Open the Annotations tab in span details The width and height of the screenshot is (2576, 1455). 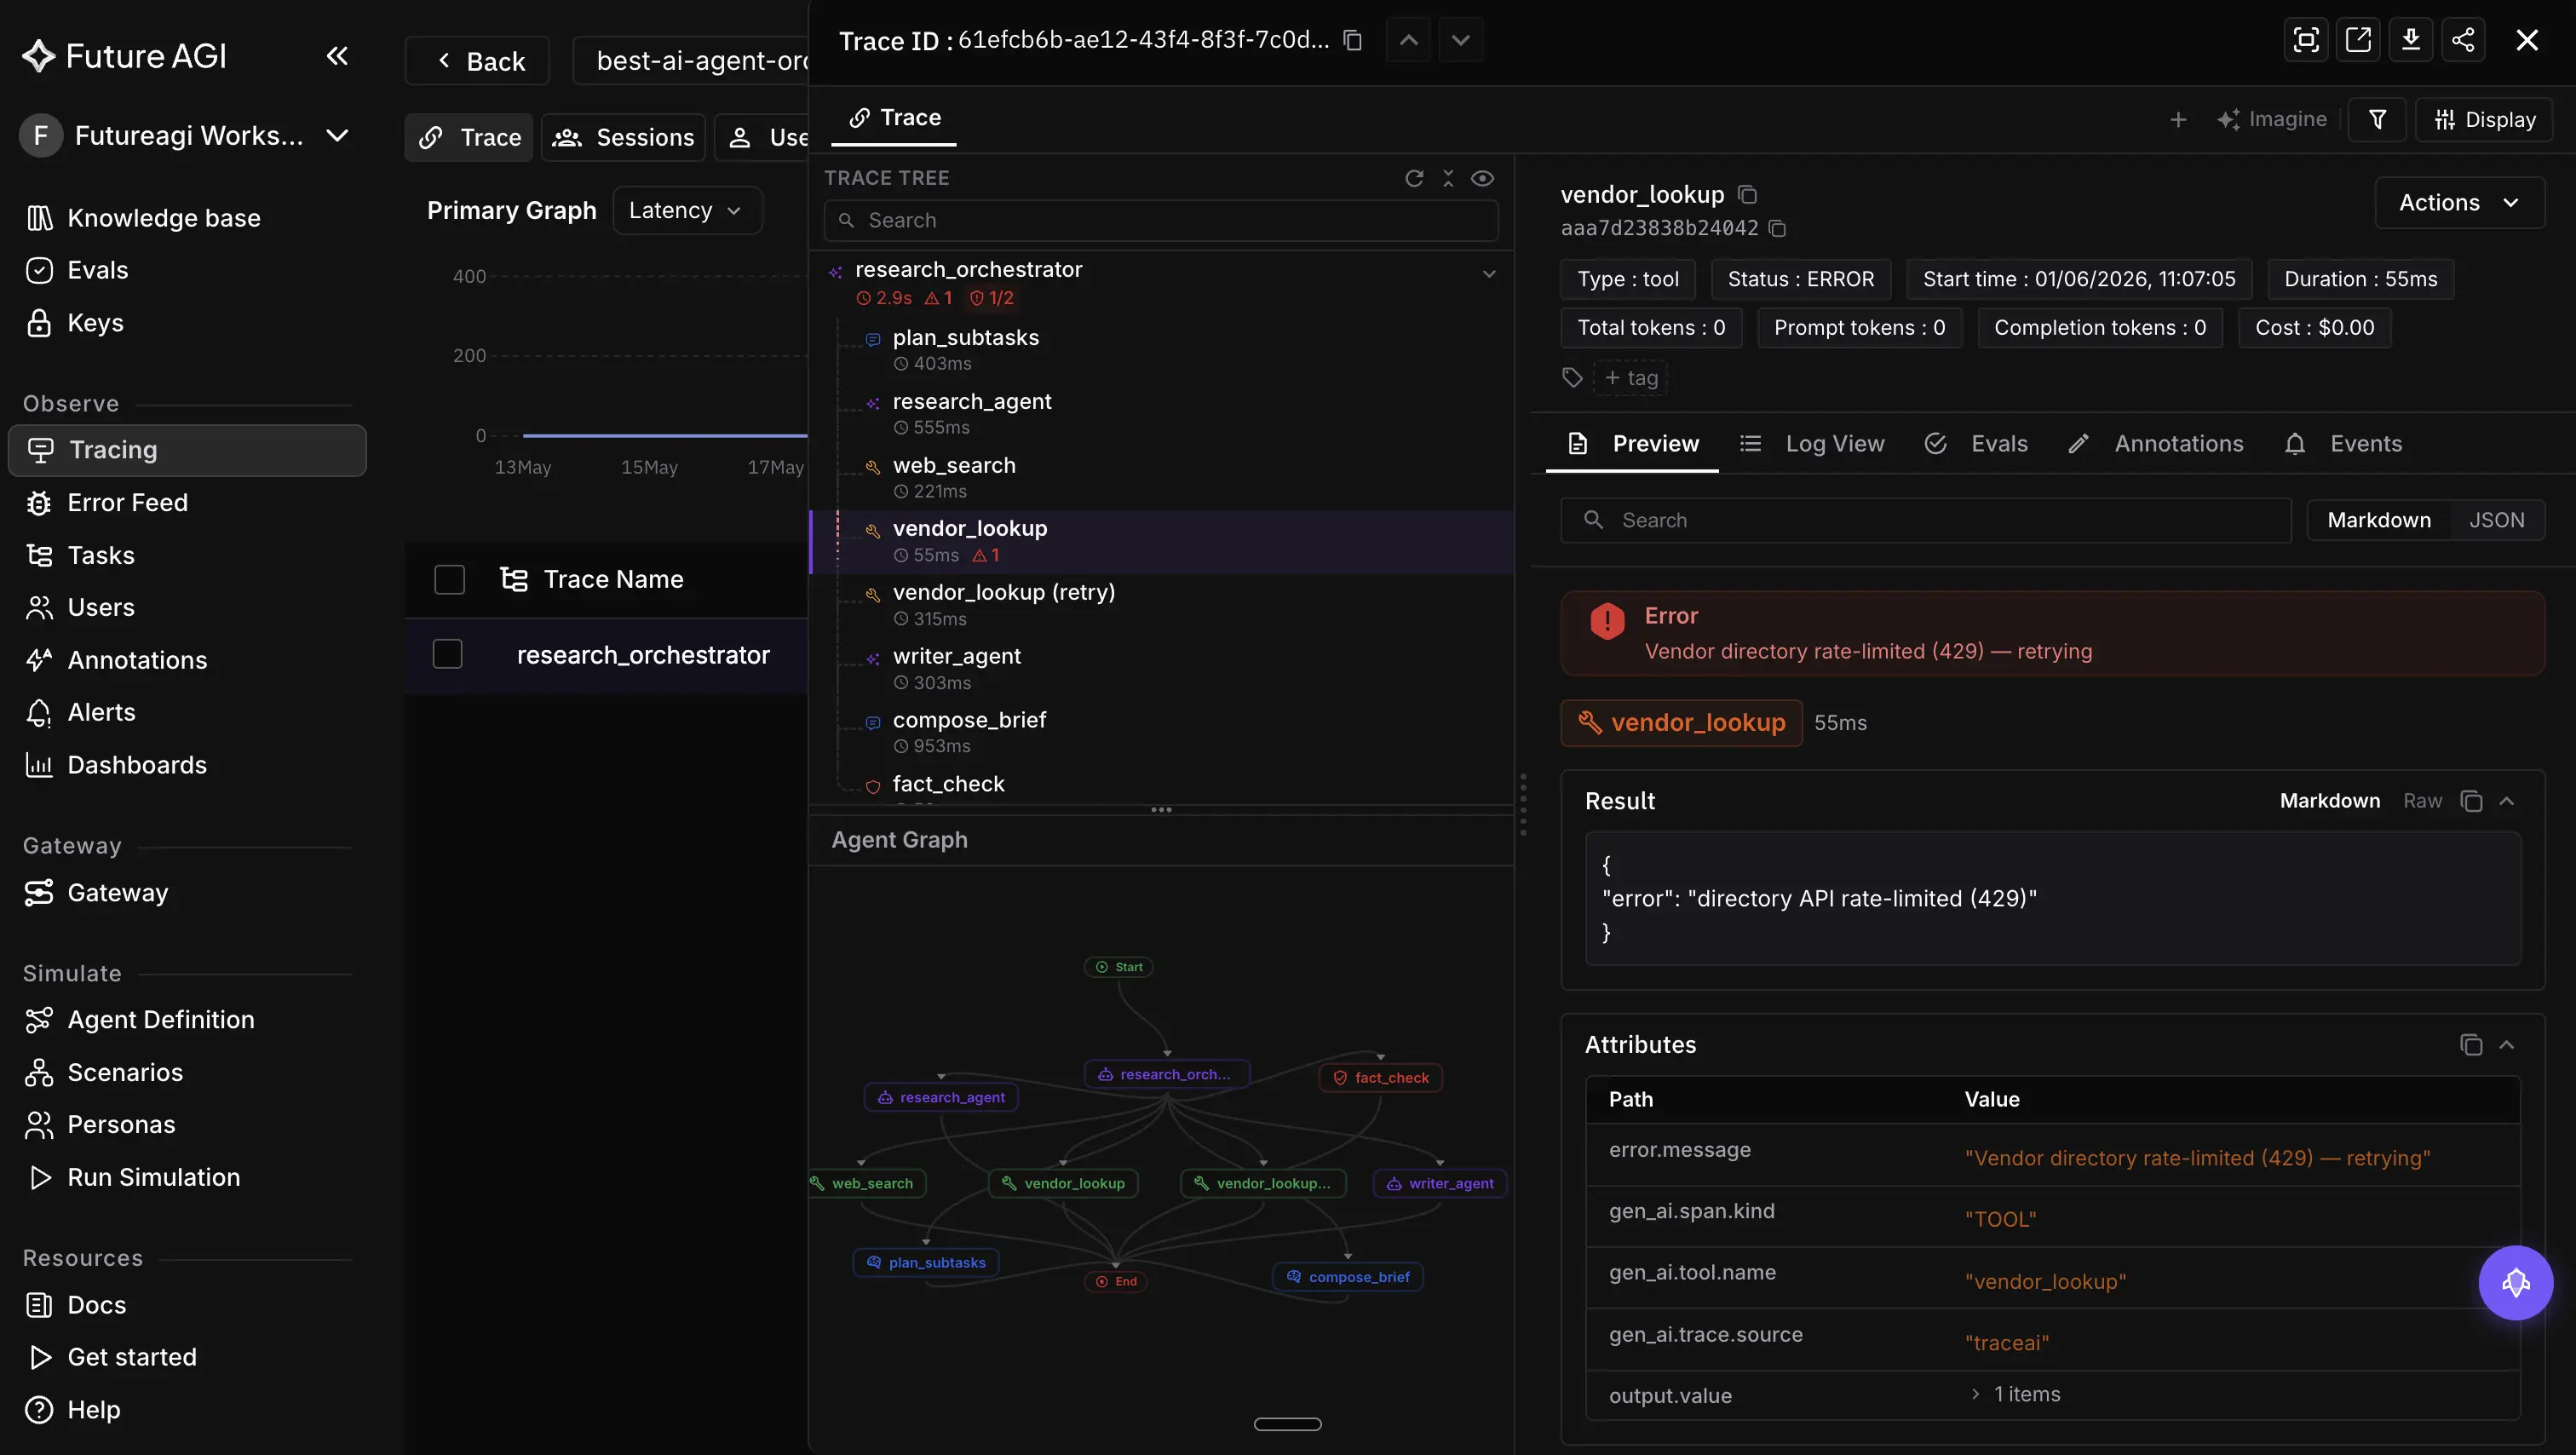[x=2156, y=444]
